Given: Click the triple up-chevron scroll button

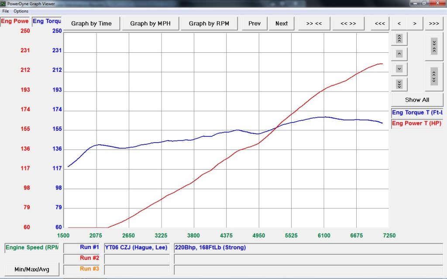Looking at the screenshot, I should coord(399,38).
